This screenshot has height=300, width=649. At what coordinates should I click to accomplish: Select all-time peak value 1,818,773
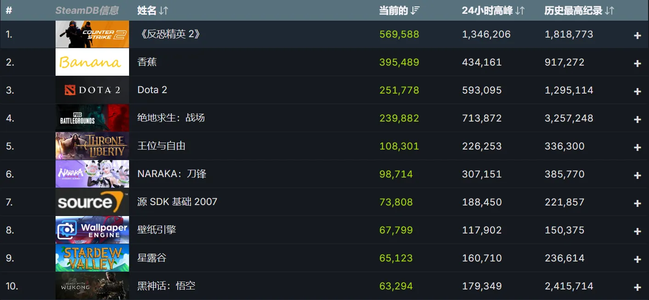569,34
